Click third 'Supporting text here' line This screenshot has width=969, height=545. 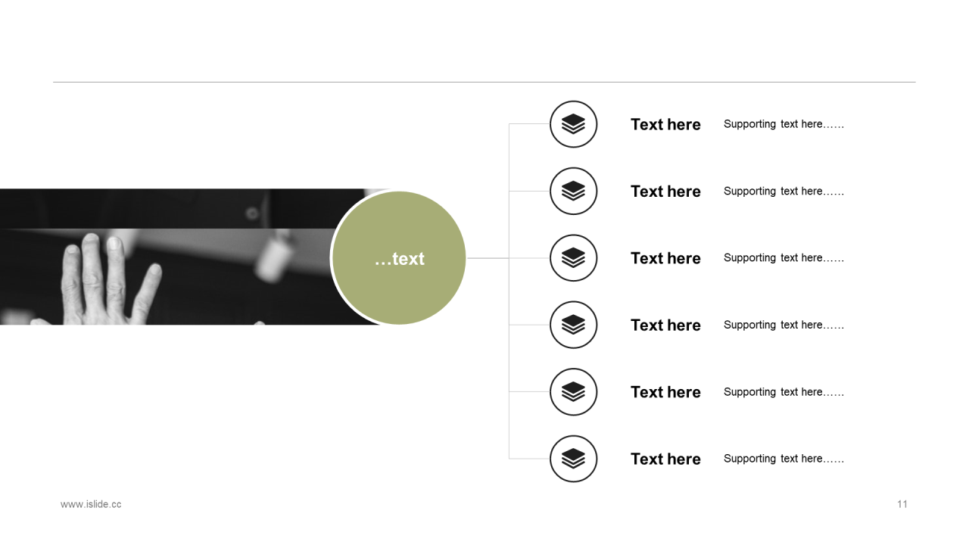coord(784,258)
